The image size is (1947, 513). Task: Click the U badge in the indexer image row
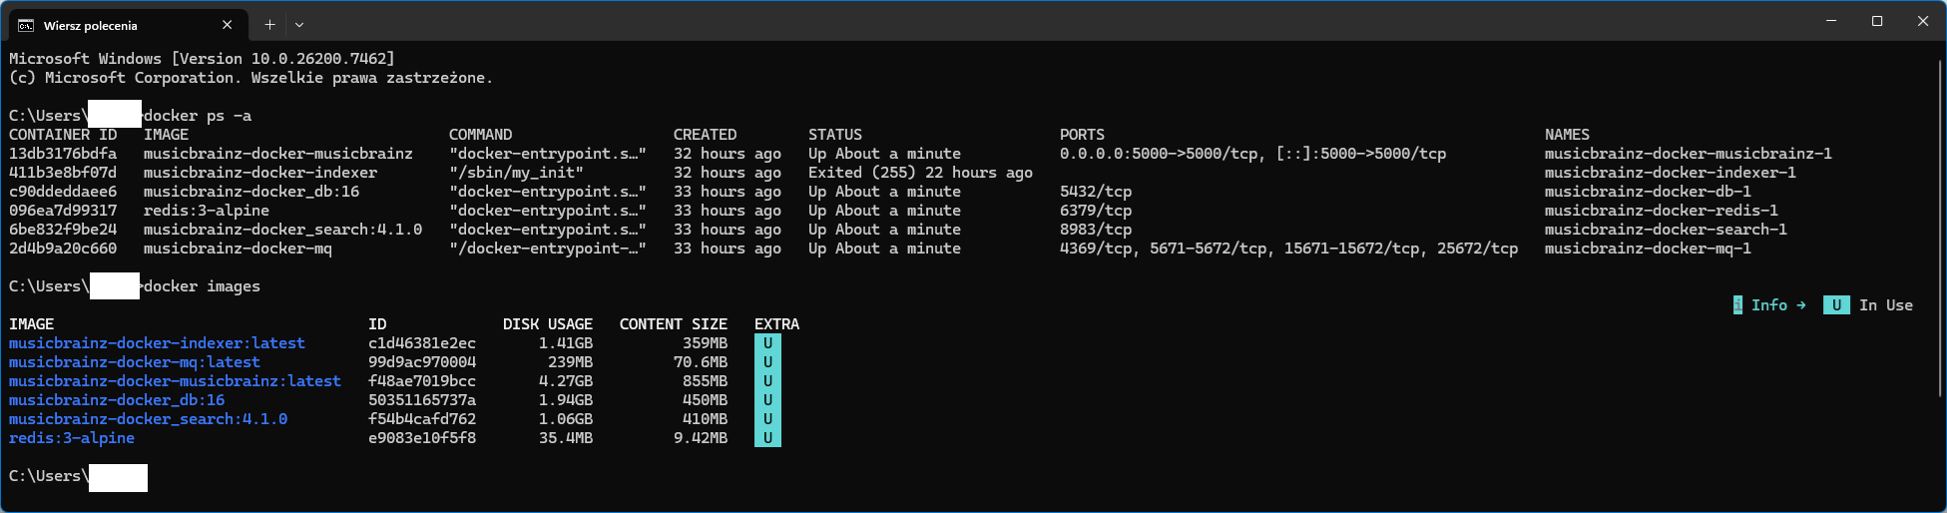pos(767,343)
